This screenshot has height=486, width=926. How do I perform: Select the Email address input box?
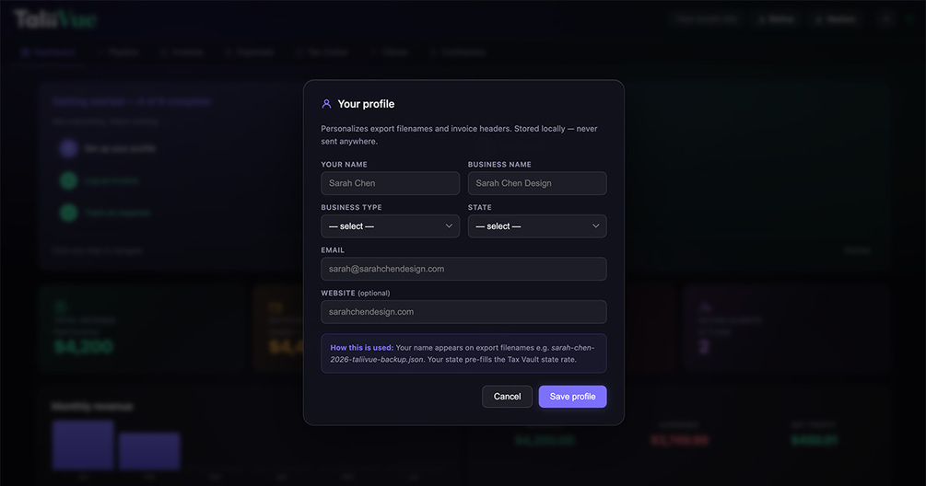tap(463, 269)
